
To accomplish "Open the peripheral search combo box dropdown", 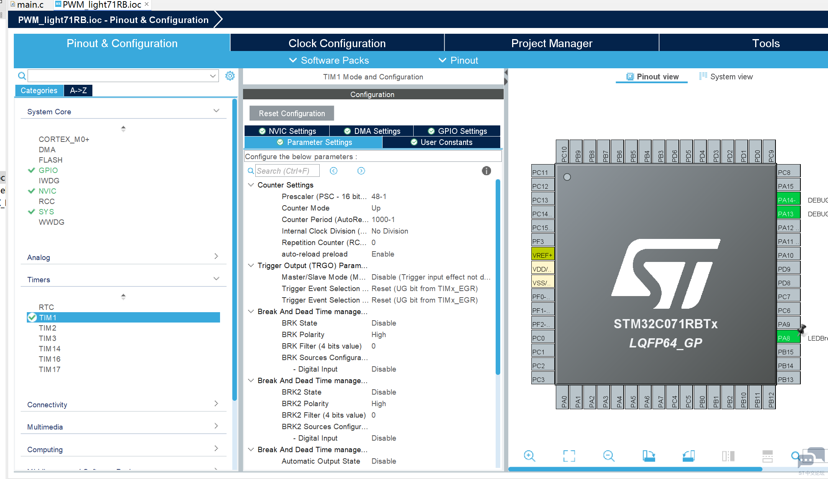I will [x=213, y=76].
